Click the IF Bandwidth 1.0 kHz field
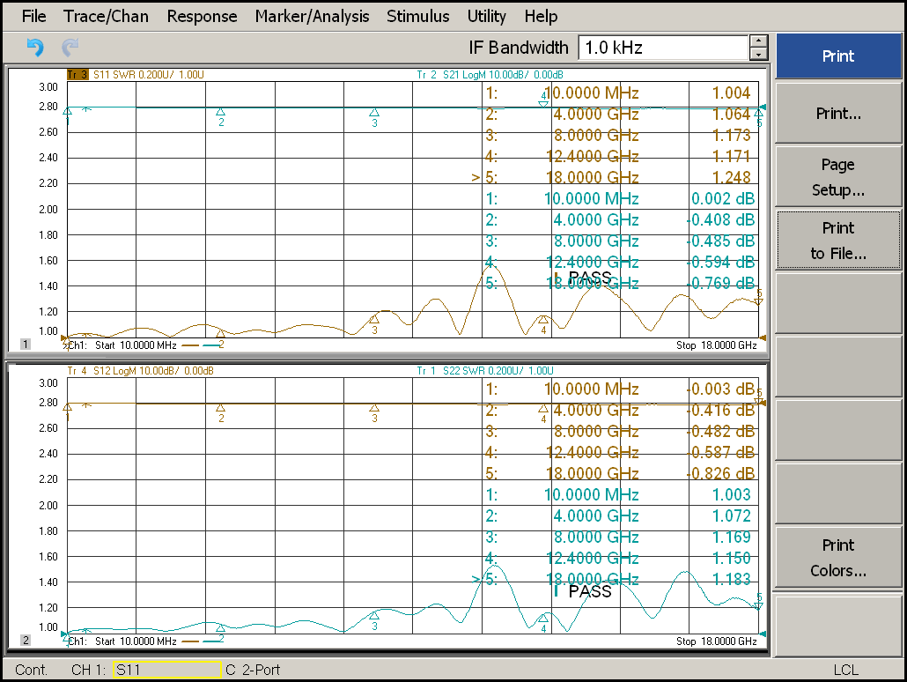The width and height of the screenshot is (907, 682). click(662, 48)
